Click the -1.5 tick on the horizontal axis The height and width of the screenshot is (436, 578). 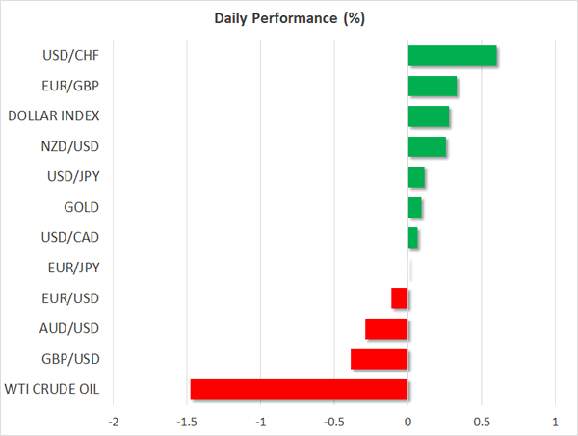pyautogui.click(x=187, y=422)
